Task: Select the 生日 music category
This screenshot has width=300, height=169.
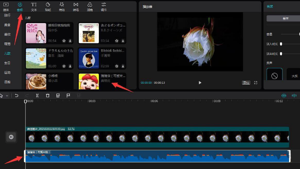Action: pos(7,63)
